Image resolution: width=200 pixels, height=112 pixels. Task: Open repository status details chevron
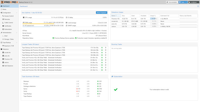click(x=106, y=38)
